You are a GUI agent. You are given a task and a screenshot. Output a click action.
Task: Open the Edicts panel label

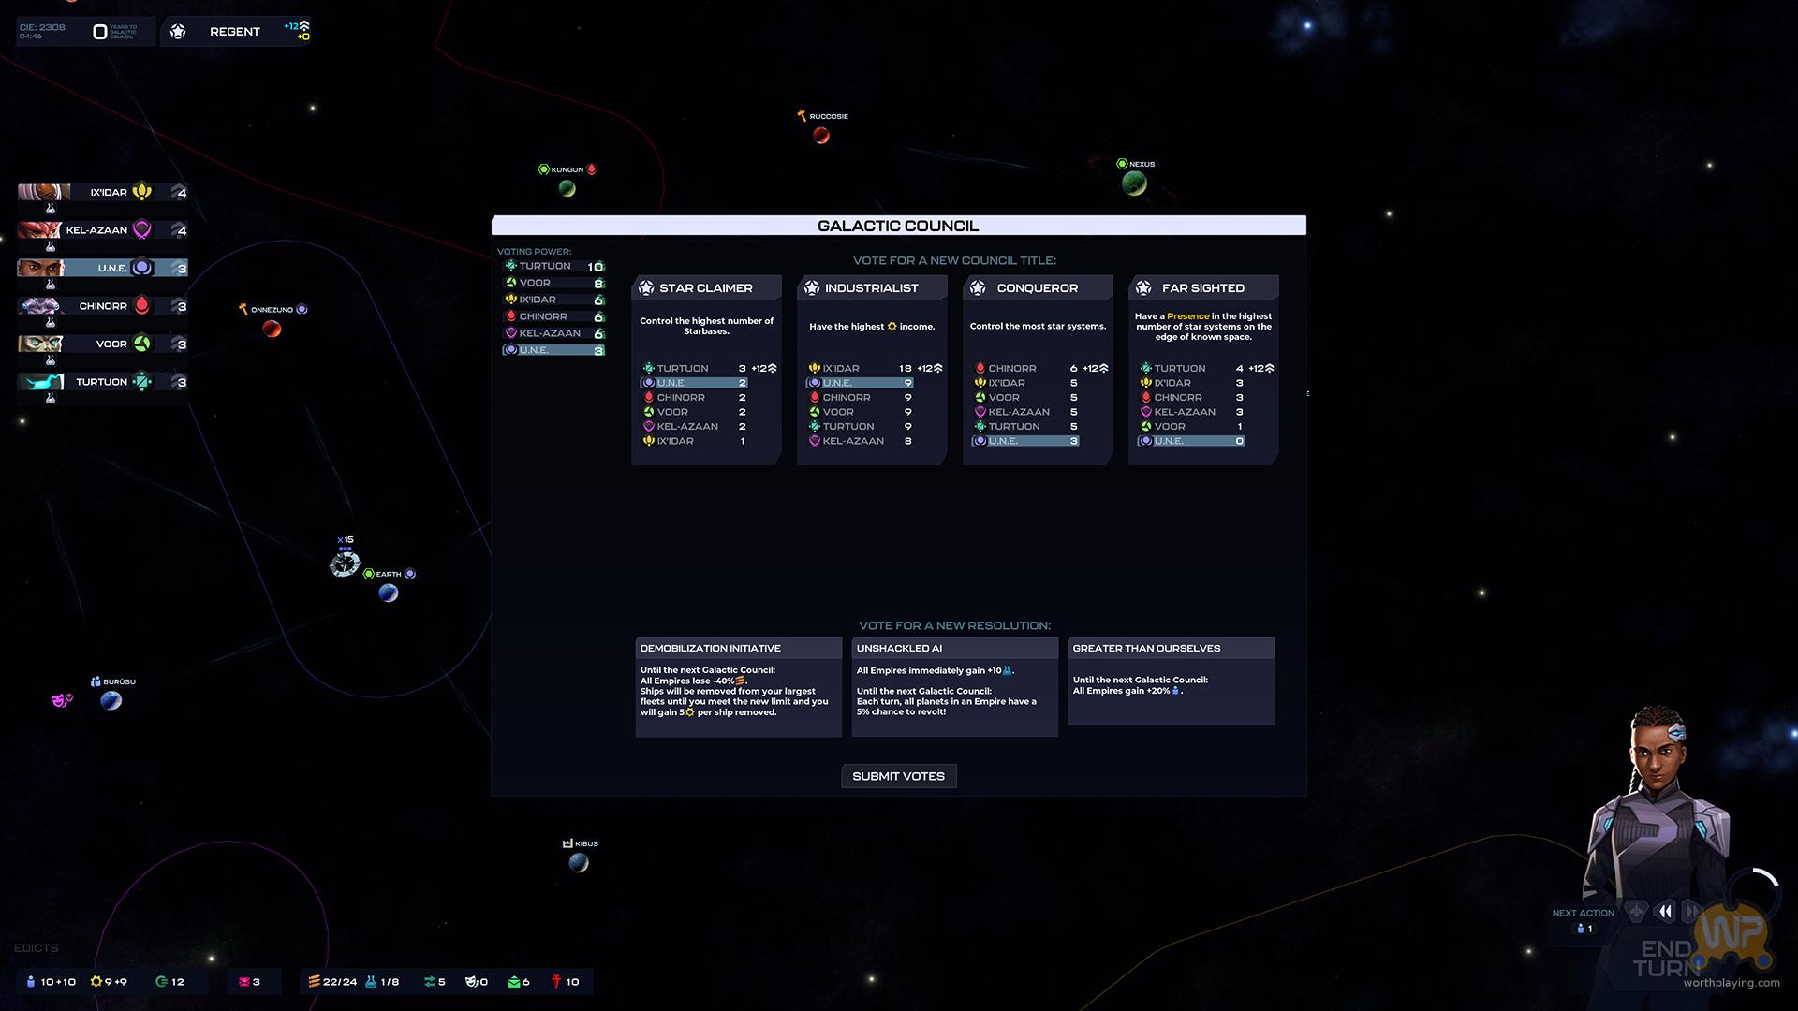coord(36,948)
